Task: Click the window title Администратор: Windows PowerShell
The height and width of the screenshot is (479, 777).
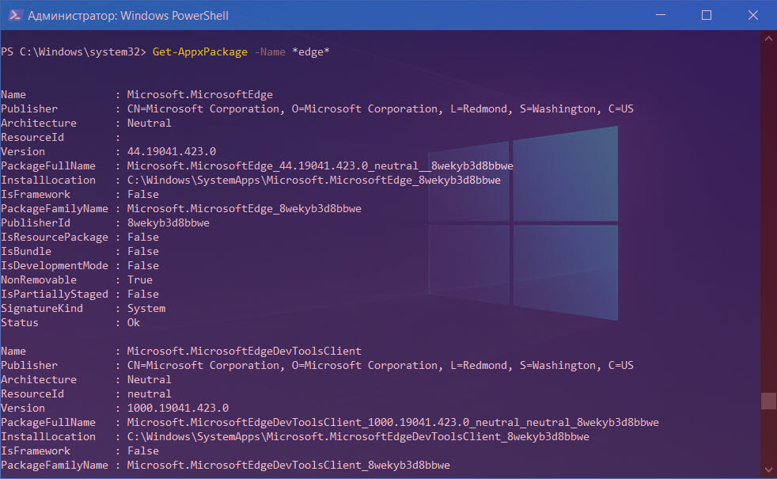Action: 128,16
